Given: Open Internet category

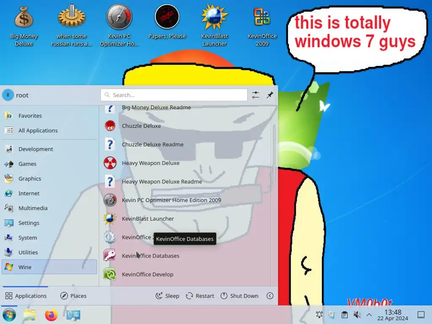Looking at the screenshot, I should tap(49, 193).
